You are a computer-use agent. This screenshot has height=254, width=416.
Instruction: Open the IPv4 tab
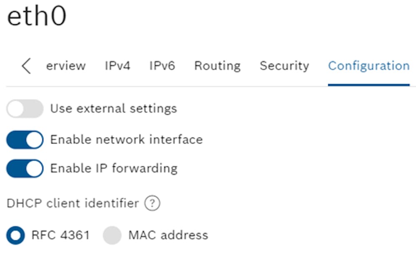(117, 66)
